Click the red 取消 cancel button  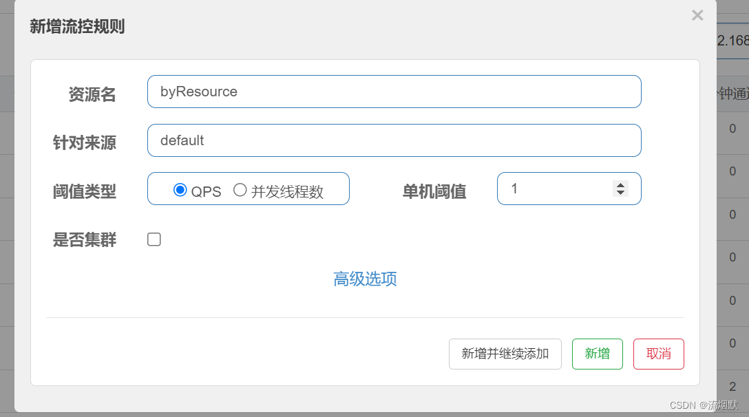tap(658, 354)
